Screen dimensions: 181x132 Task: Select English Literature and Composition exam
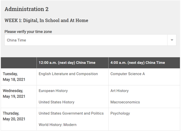tap(68, 74)
